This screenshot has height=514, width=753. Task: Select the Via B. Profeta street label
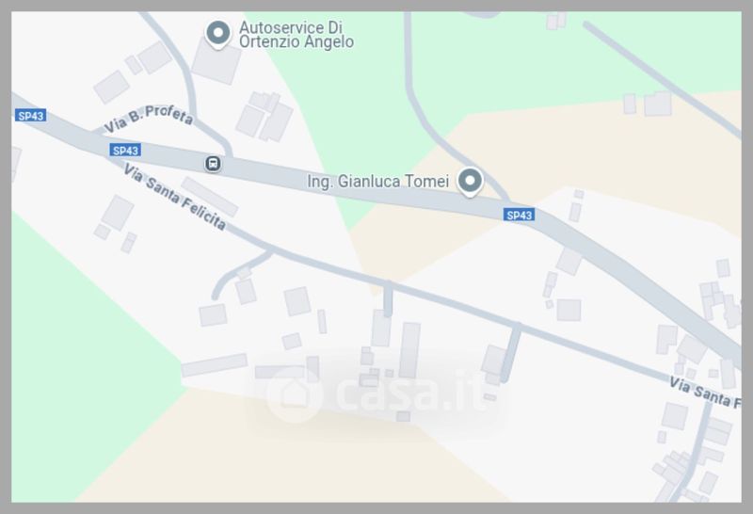pyautogui.click(x=149, y=119)
